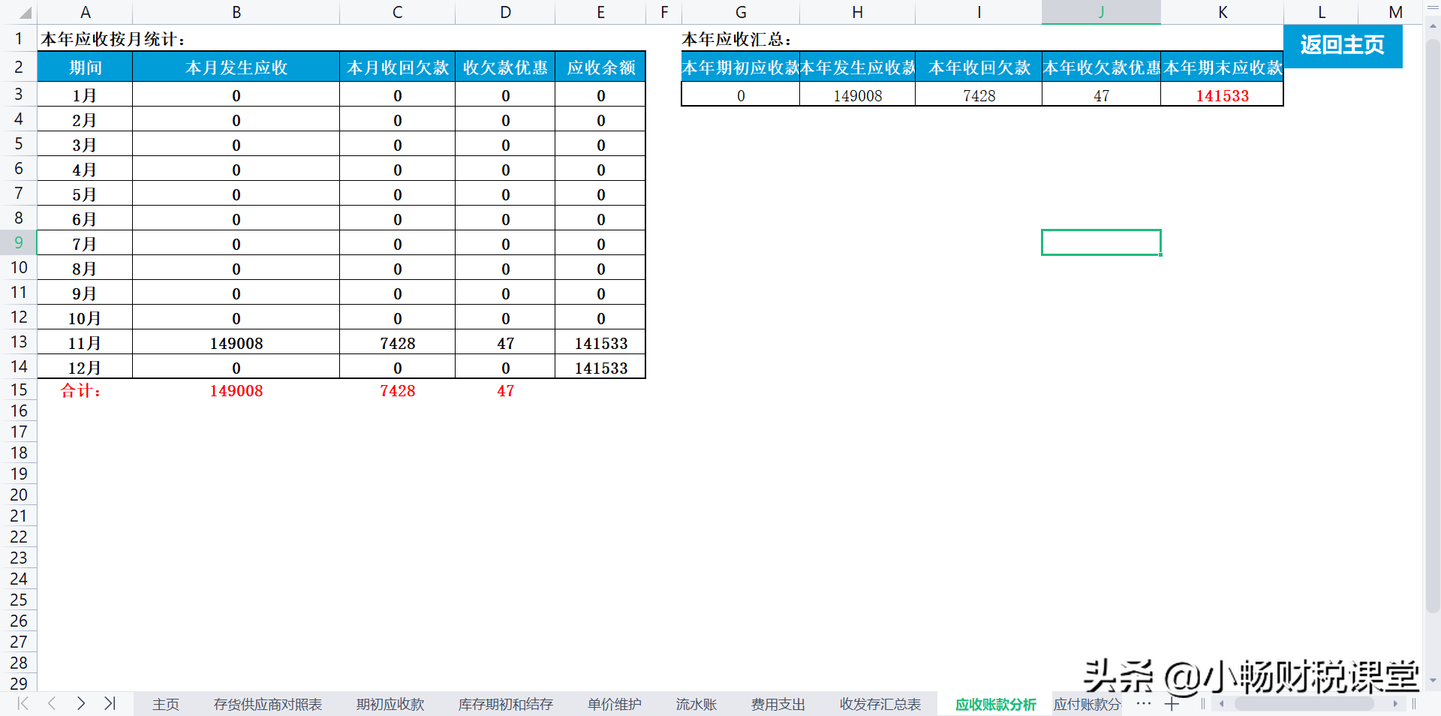Open the 应付账款分析 sheet tab
The height and width of the screenshot is (716, 1441).
click(1086, 704)
